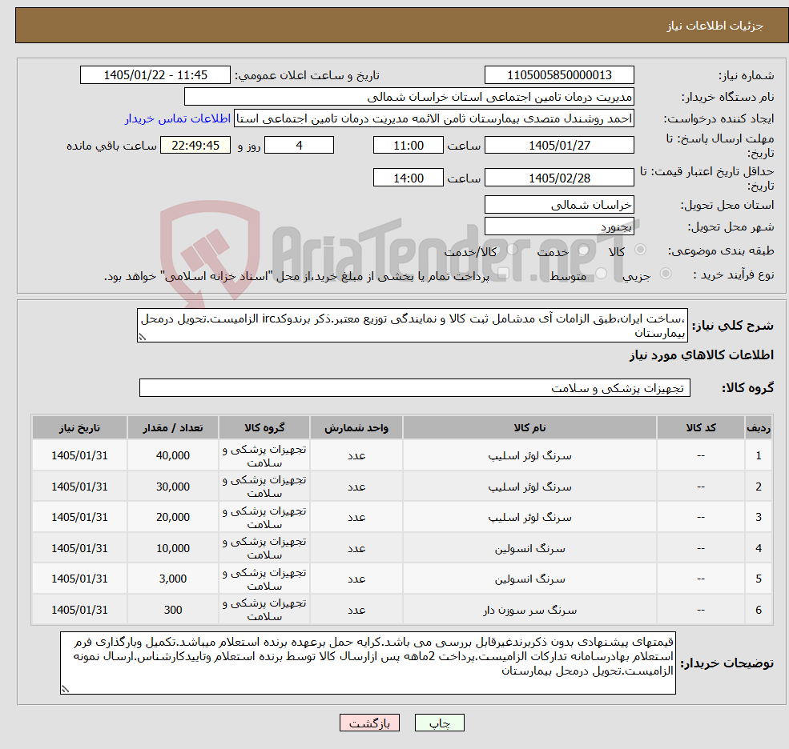Click the quantity 20,000 cell
Image resolution: width=789 pixels, height=749 pixels.
coord(172,517)
